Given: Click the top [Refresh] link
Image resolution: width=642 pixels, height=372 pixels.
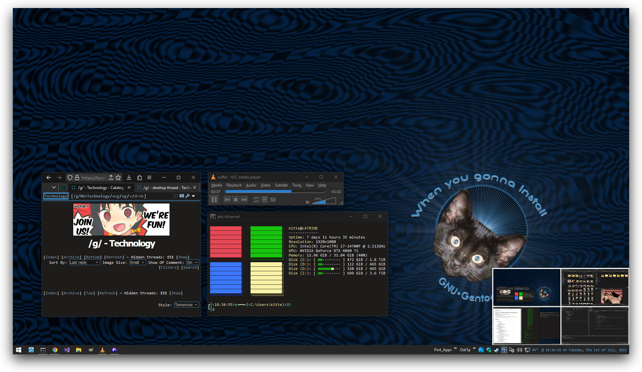Looking at the screenshot, I should click(114, 257).
